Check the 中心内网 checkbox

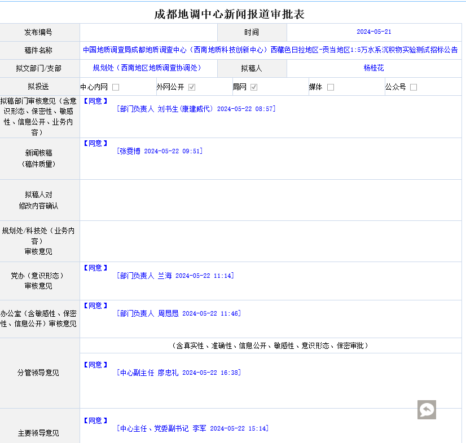[116, 87]
